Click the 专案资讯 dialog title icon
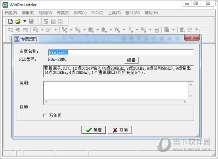 tap(17, 39)
